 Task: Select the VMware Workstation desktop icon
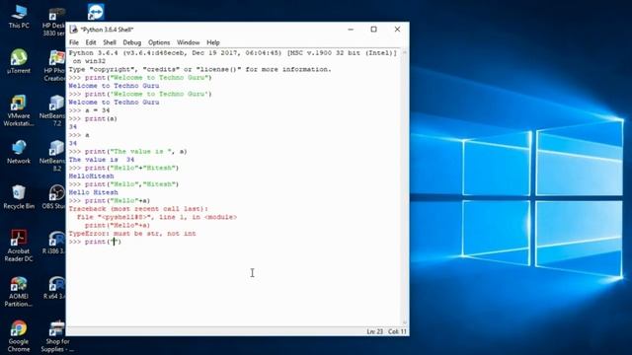pyautogui.click(x=19, y=110)
